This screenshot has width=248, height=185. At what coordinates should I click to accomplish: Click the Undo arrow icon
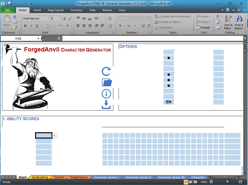[15, 4]
